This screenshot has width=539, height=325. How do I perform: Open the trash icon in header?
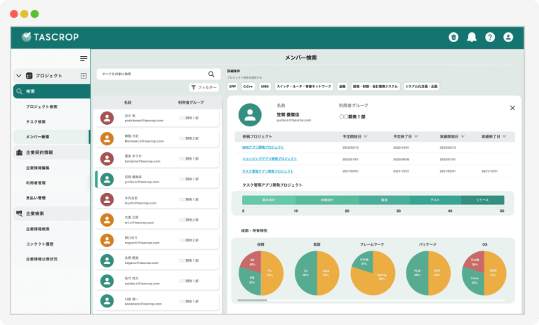453,37
